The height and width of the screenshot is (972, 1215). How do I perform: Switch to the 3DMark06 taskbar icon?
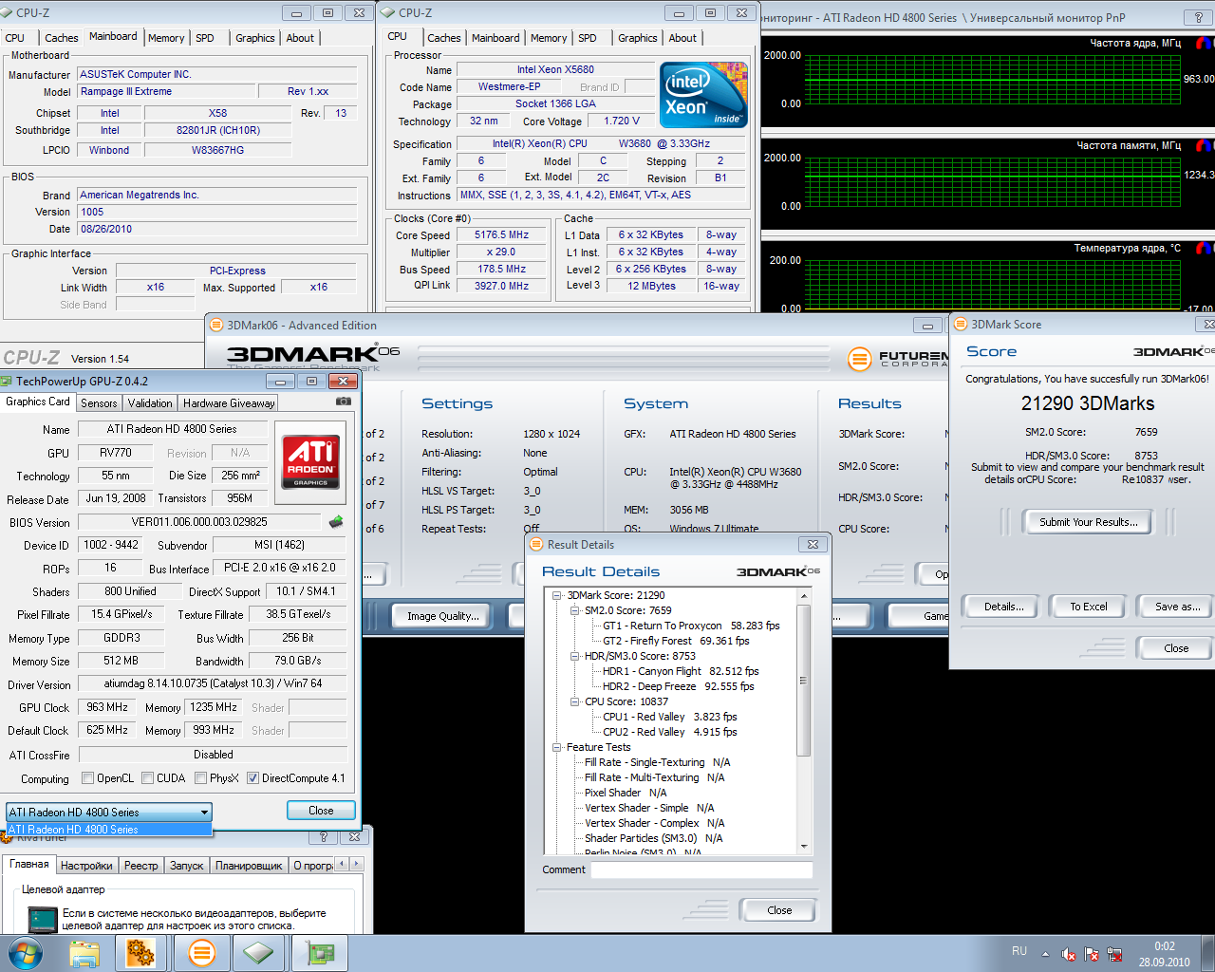point(201,953)
